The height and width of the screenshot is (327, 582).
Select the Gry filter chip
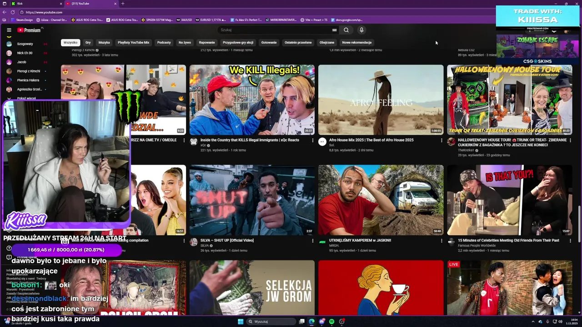(88, 42)
